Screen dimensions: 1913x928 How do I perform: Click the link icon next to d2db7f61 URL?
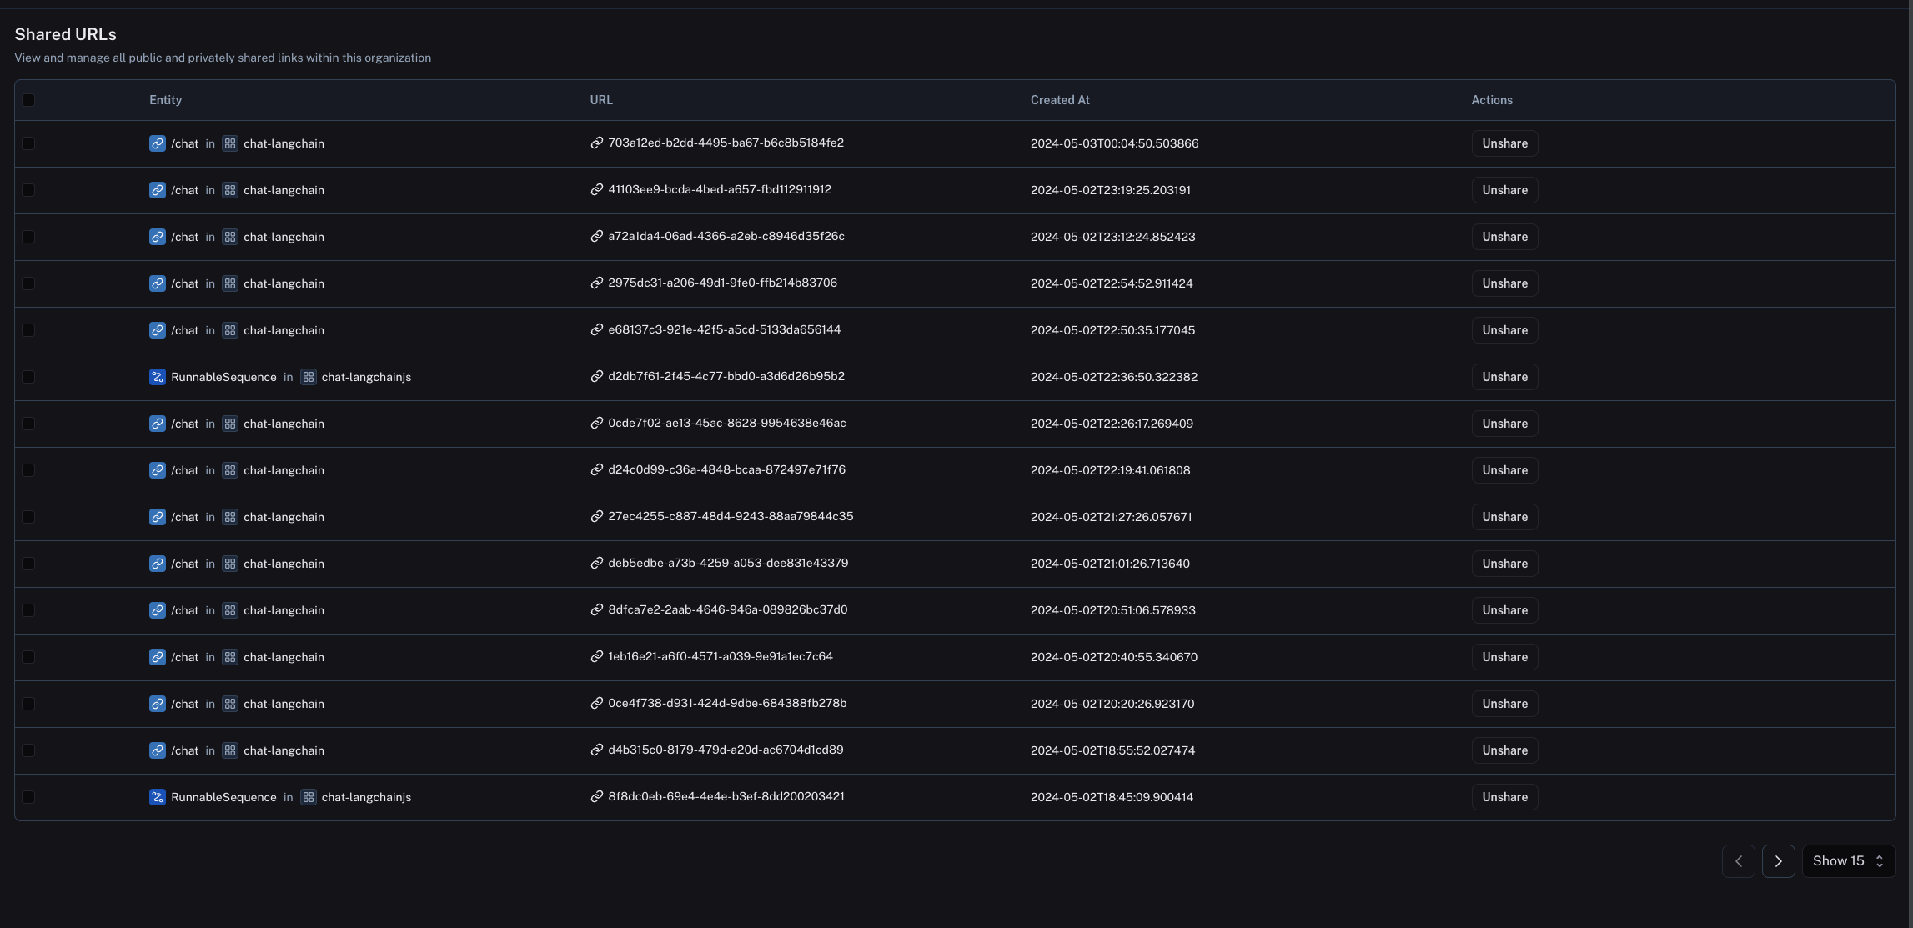[x=595, y=376]
